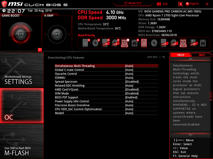
Task: Click the question mark help button below GAME BOOST
Action: click(39, 50)
